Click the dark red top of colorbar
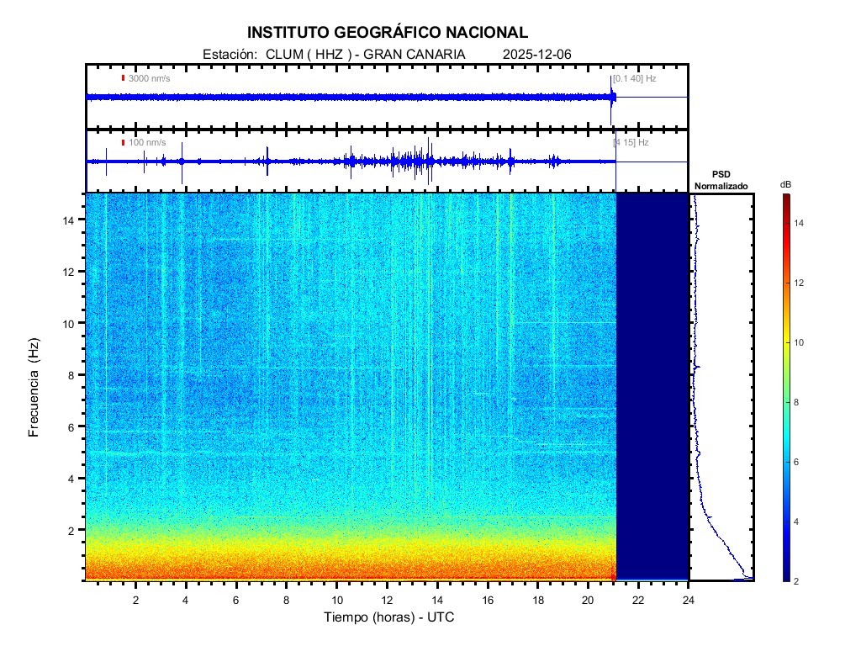This screenshot has width=861, height=646. [785, 198]
